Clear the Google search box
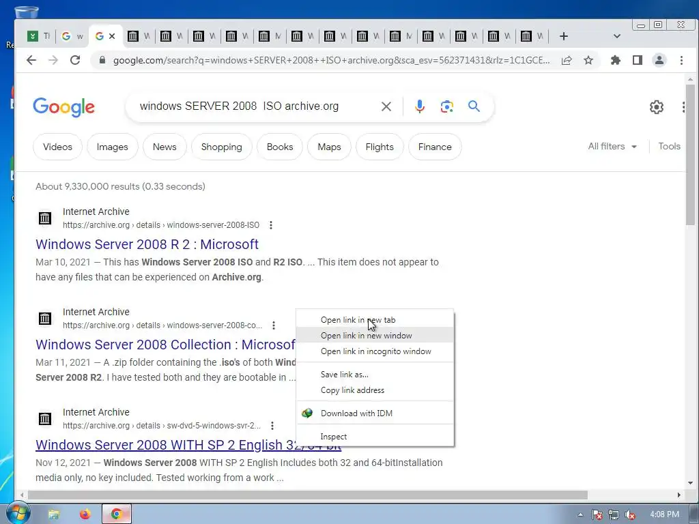The width and height of the screenshot is (699, 524). pyautogui.click(x=386, y=106)
